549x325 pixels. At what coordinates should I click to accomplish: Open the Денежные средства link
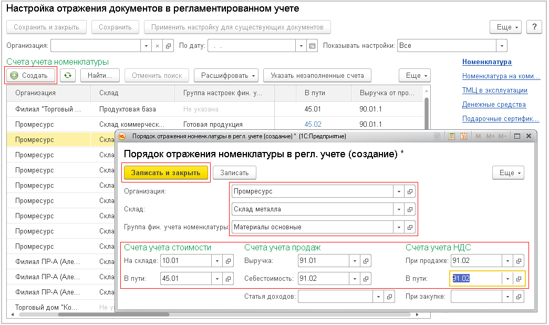pos(493,105)
